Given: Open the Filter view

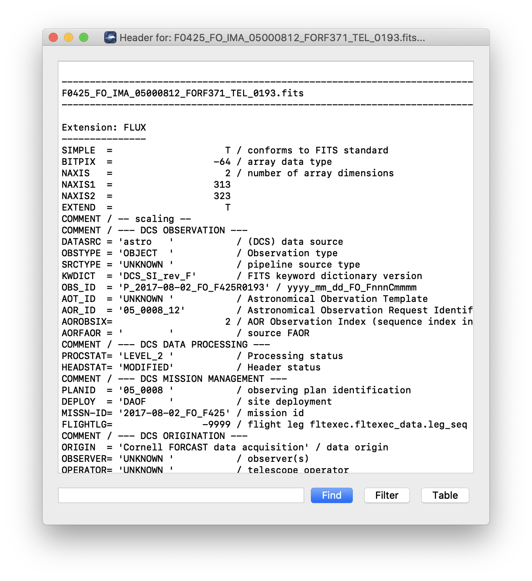Looking at the screenshot, I should pyautogui.click(x=387, y=495).
